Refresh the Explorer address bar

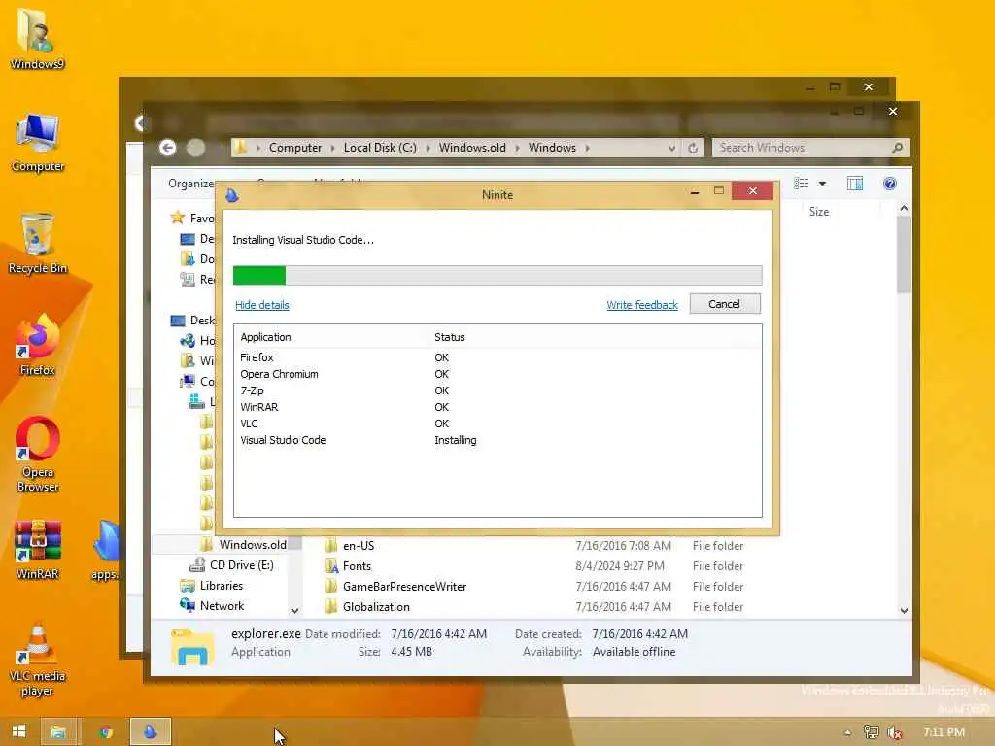[693, 148]
